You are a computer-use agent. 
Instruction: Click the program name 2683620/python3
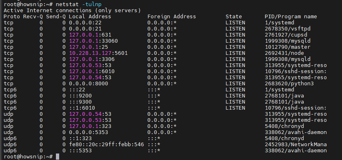289,83
